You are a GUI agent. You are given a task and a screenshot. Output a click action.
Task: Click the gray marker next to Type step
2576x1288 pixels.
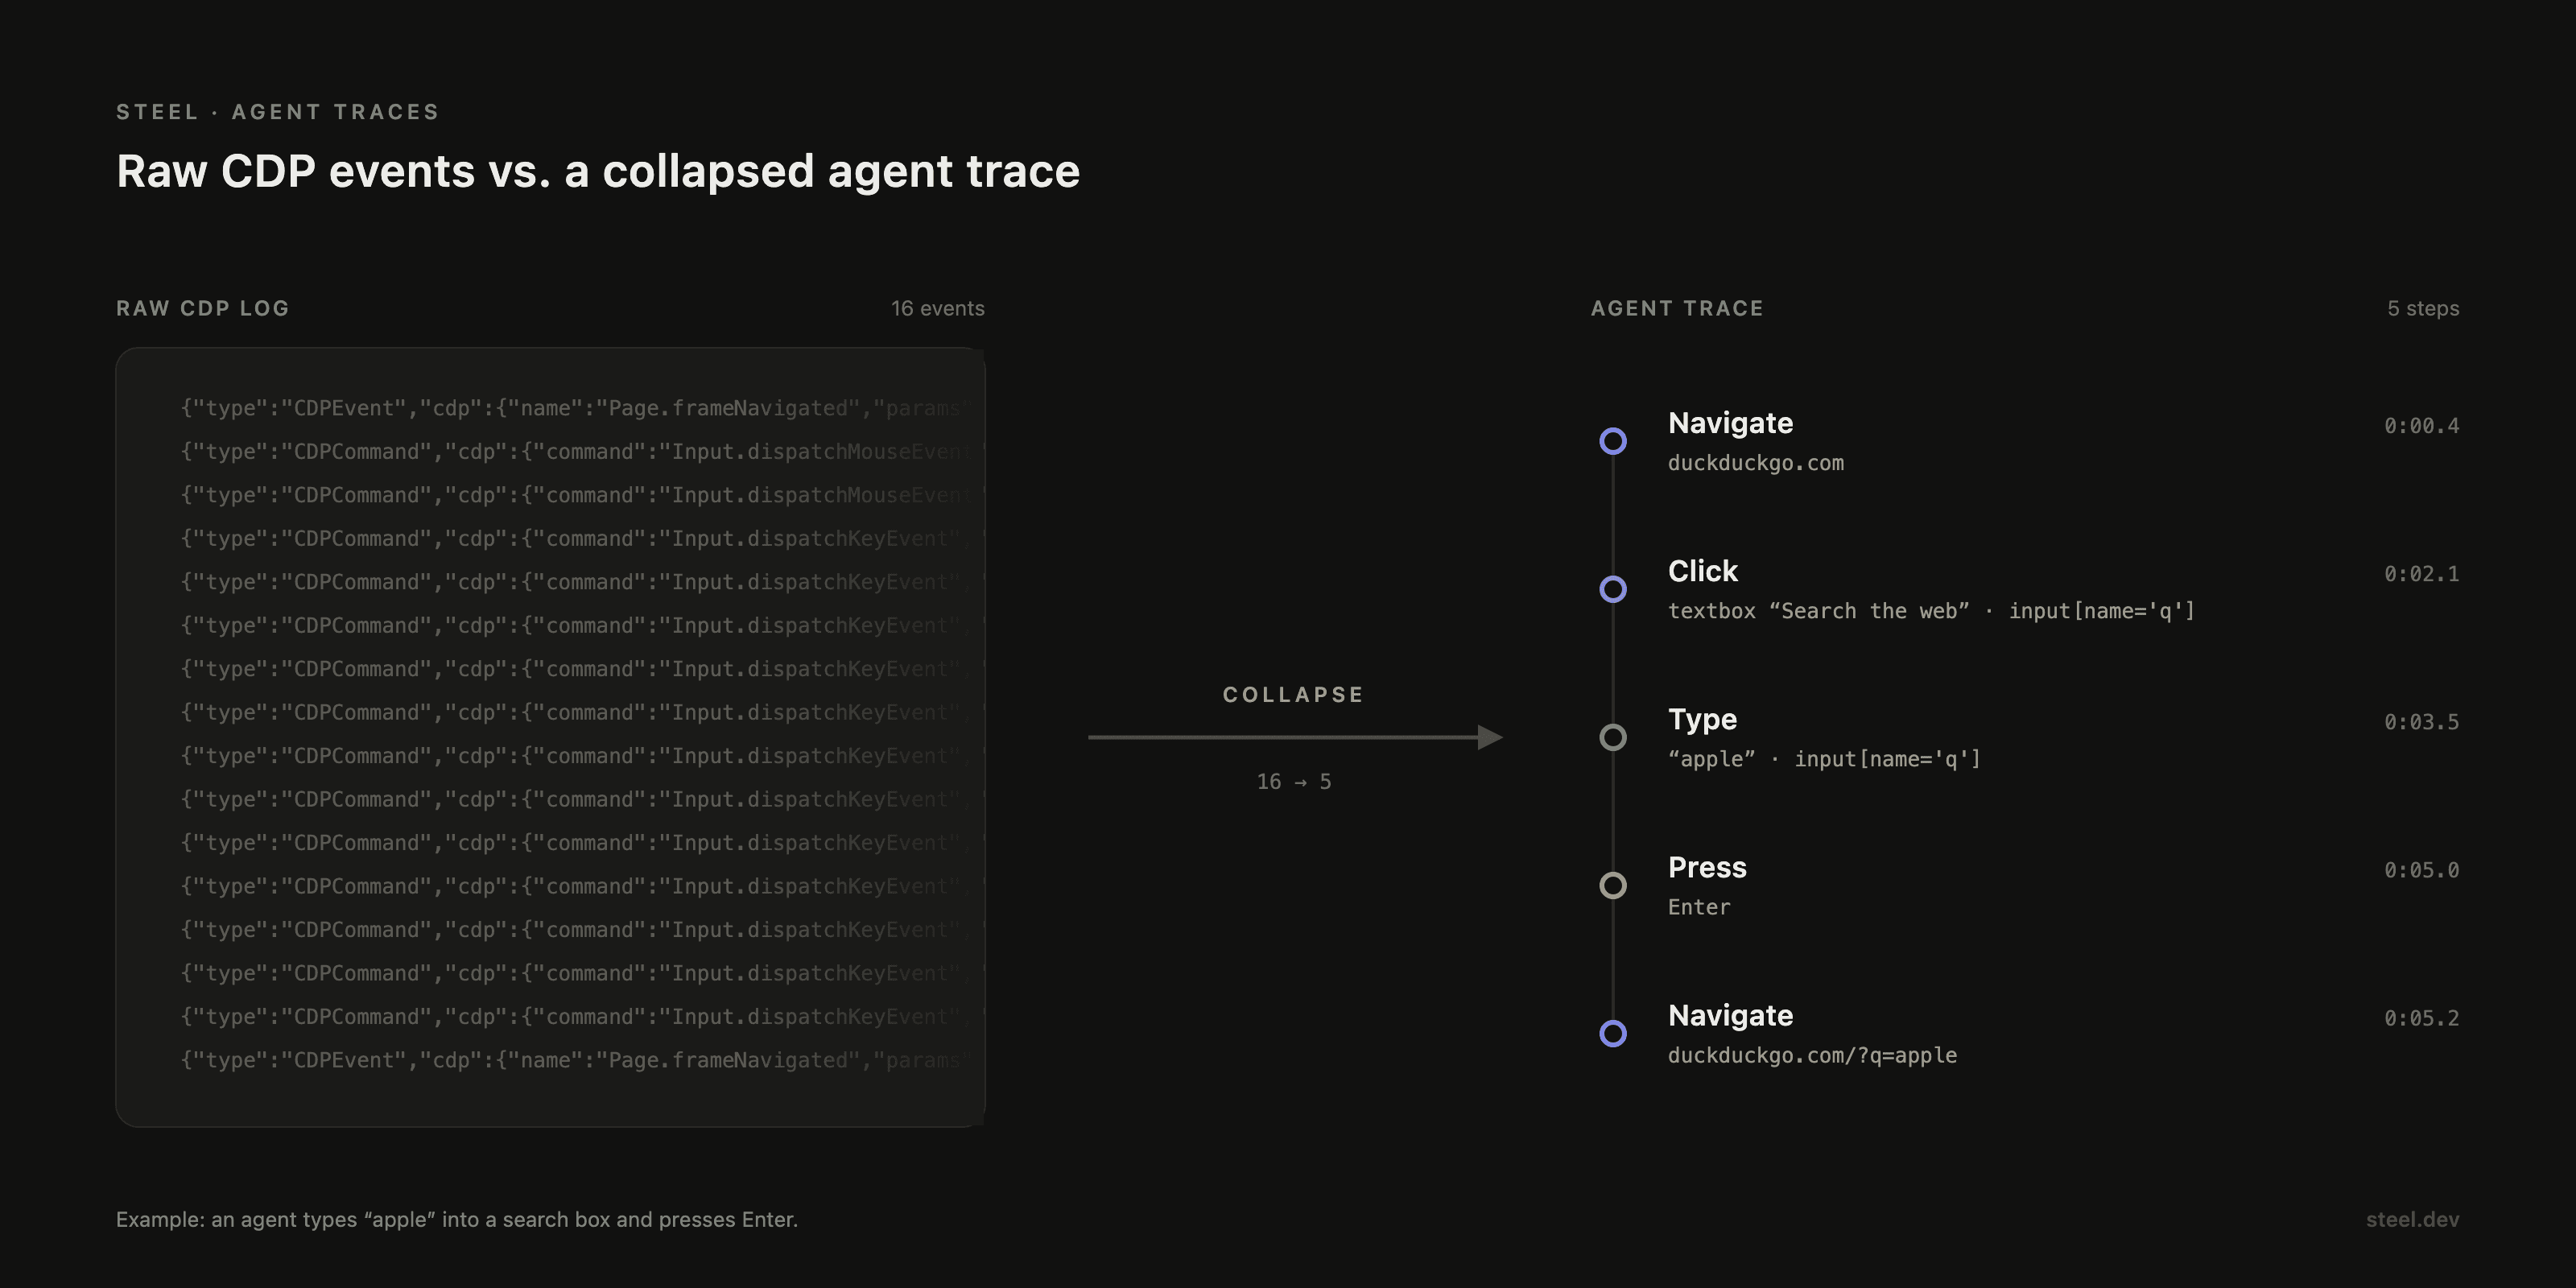[x=1613, y=737]
